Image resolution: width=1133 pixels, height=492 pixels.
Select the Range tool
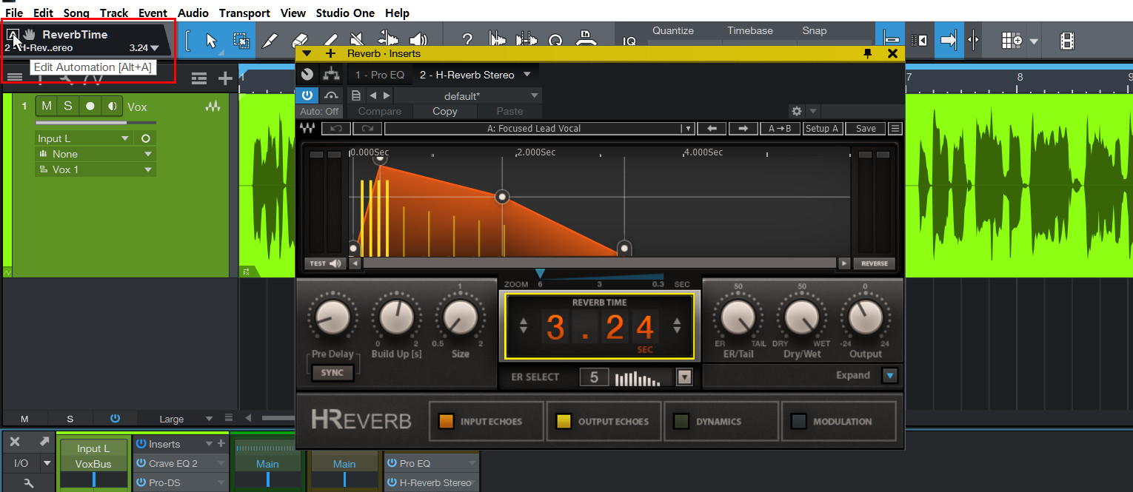(241, 41)
